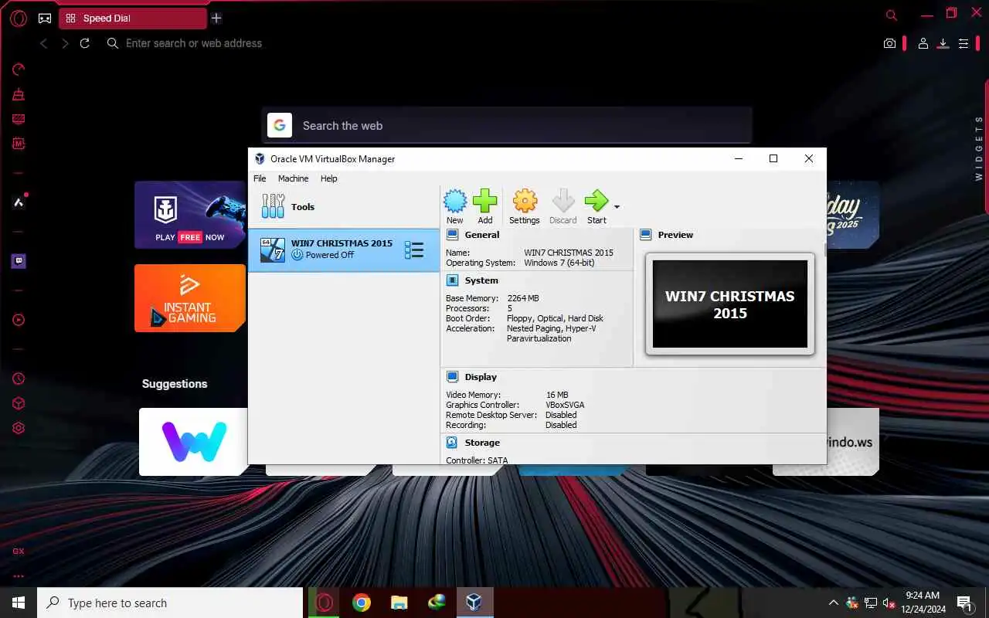Open the World of Warships Play Free Now tile

click(x=190, y=215)
